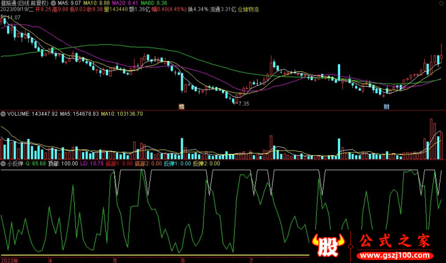Select the stock title 普路通(日线,前复权)
The height and width of the screenshot is (263, 446).
click(x=25, y=3)
